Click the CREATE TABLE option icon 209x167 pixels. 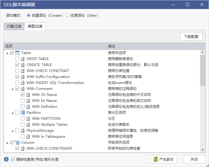(x=23, y=65)
